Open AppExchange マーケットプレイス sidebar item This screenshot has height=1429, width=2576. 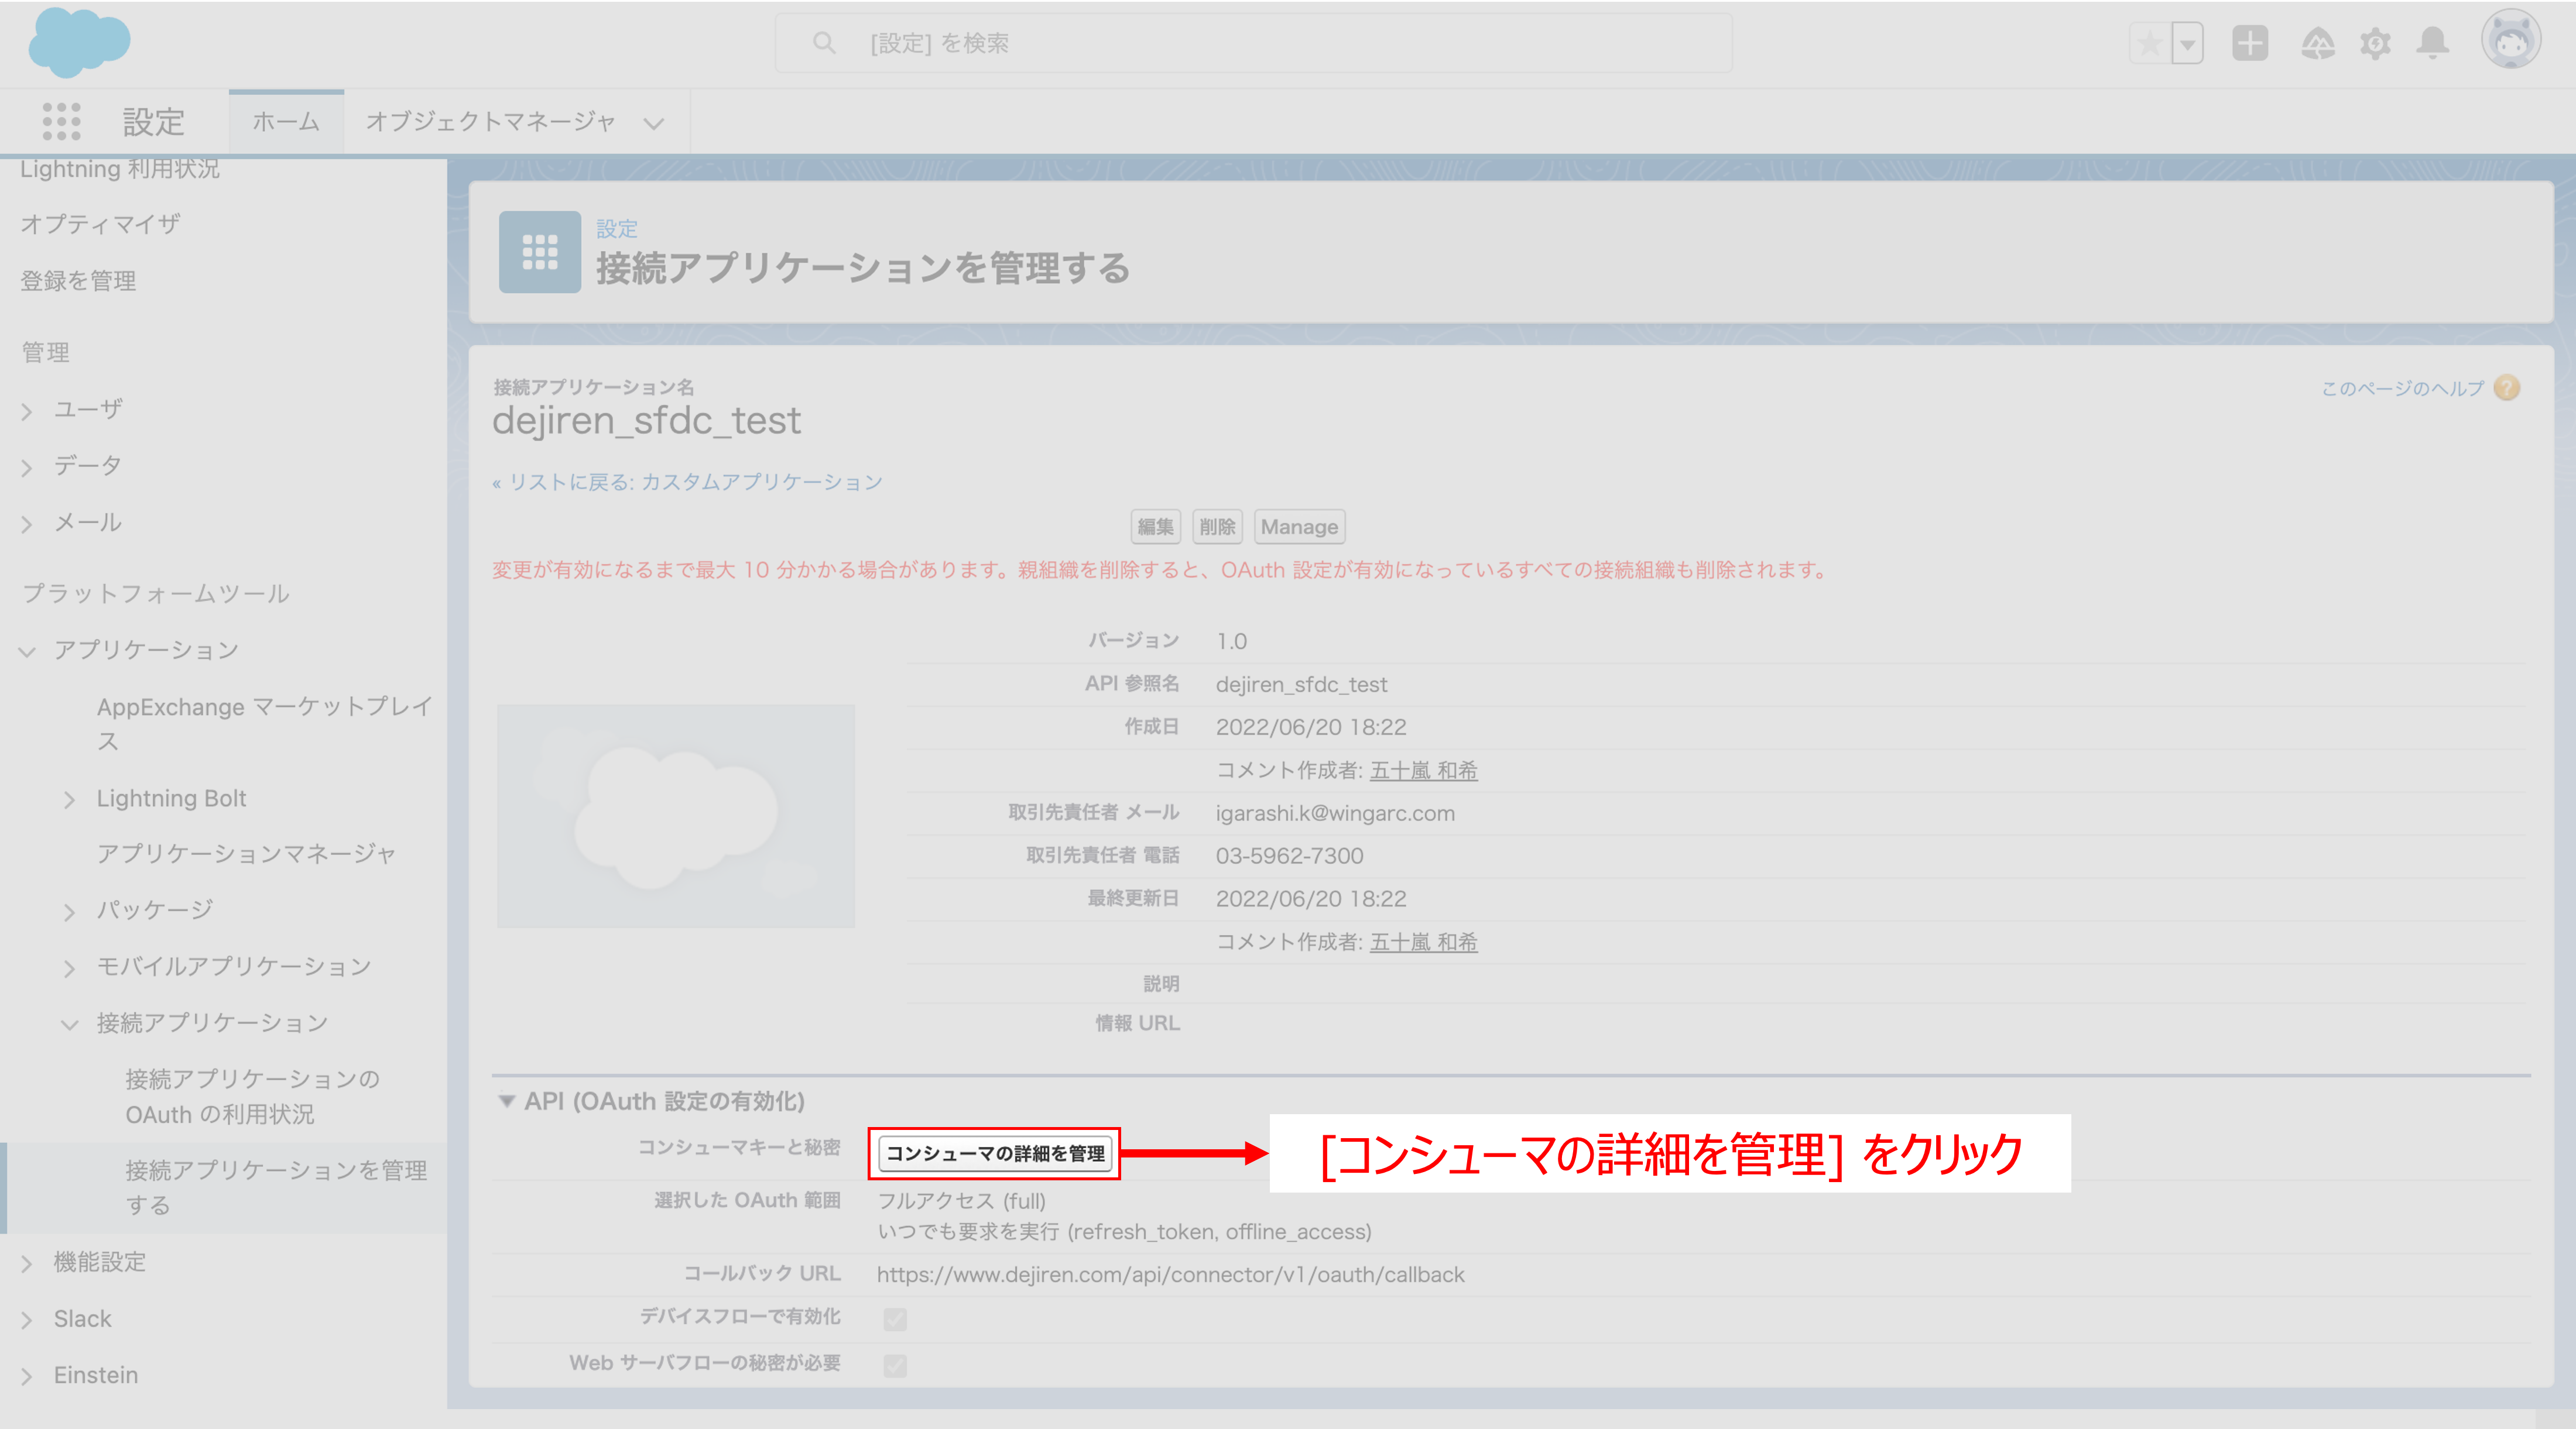tap(265, 724)
